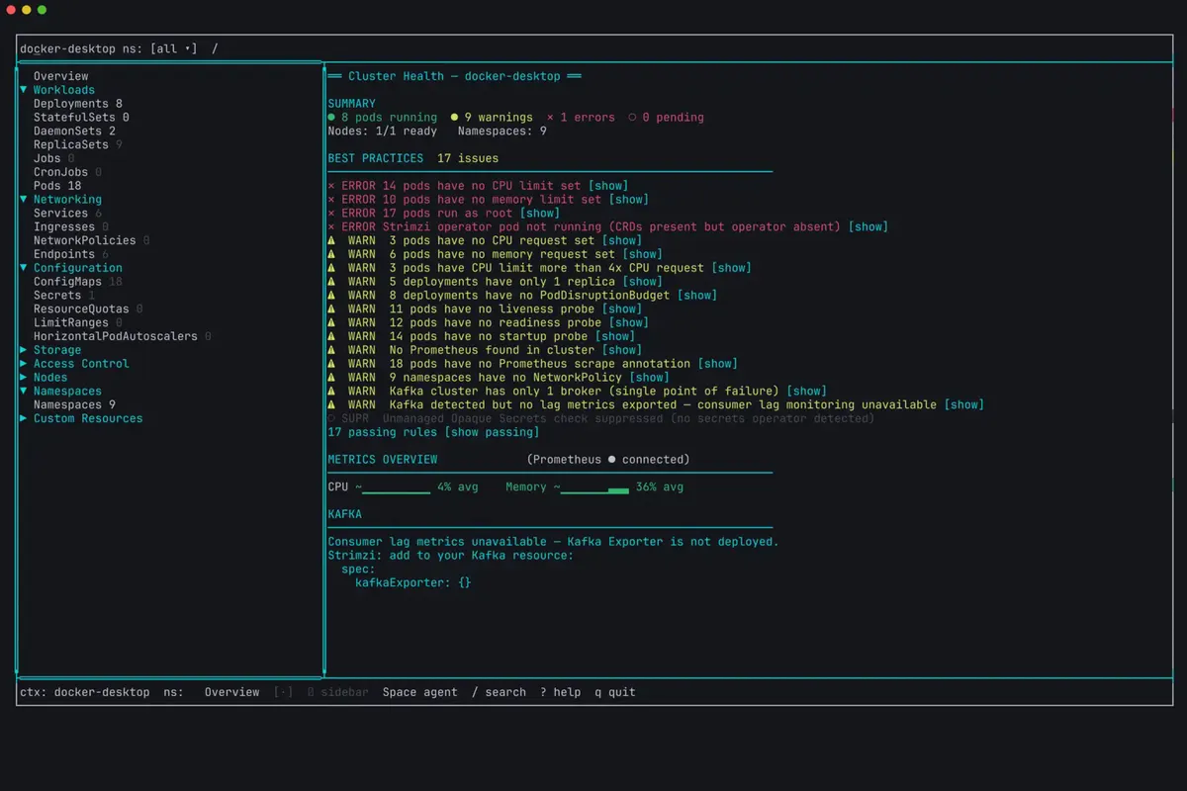Collapse the Workloads tree section
Image resolution: width=1187 pixels, height=791 pixels.
(24, 90)
